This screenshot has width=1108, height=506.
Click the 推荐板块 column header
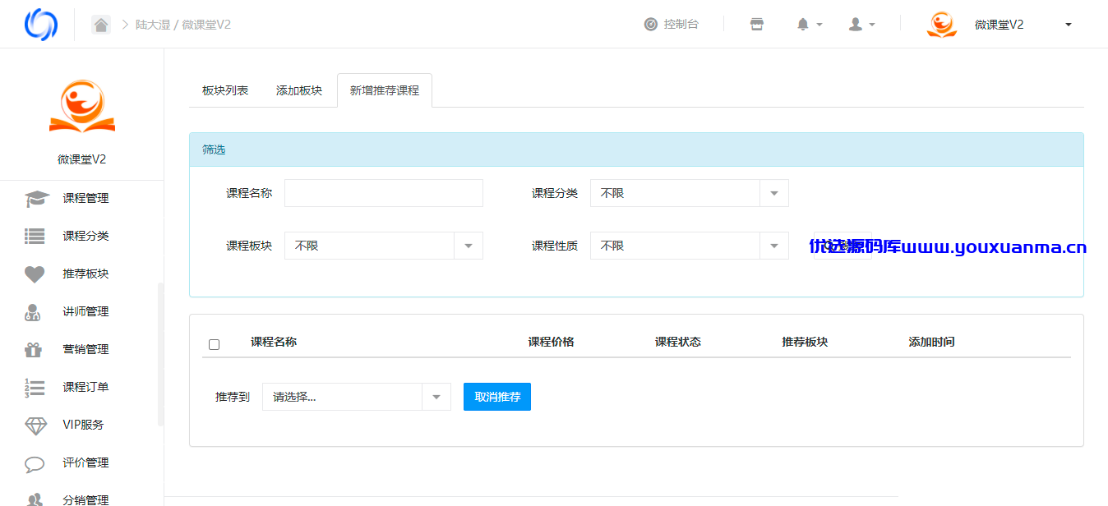tap(805, 342)
